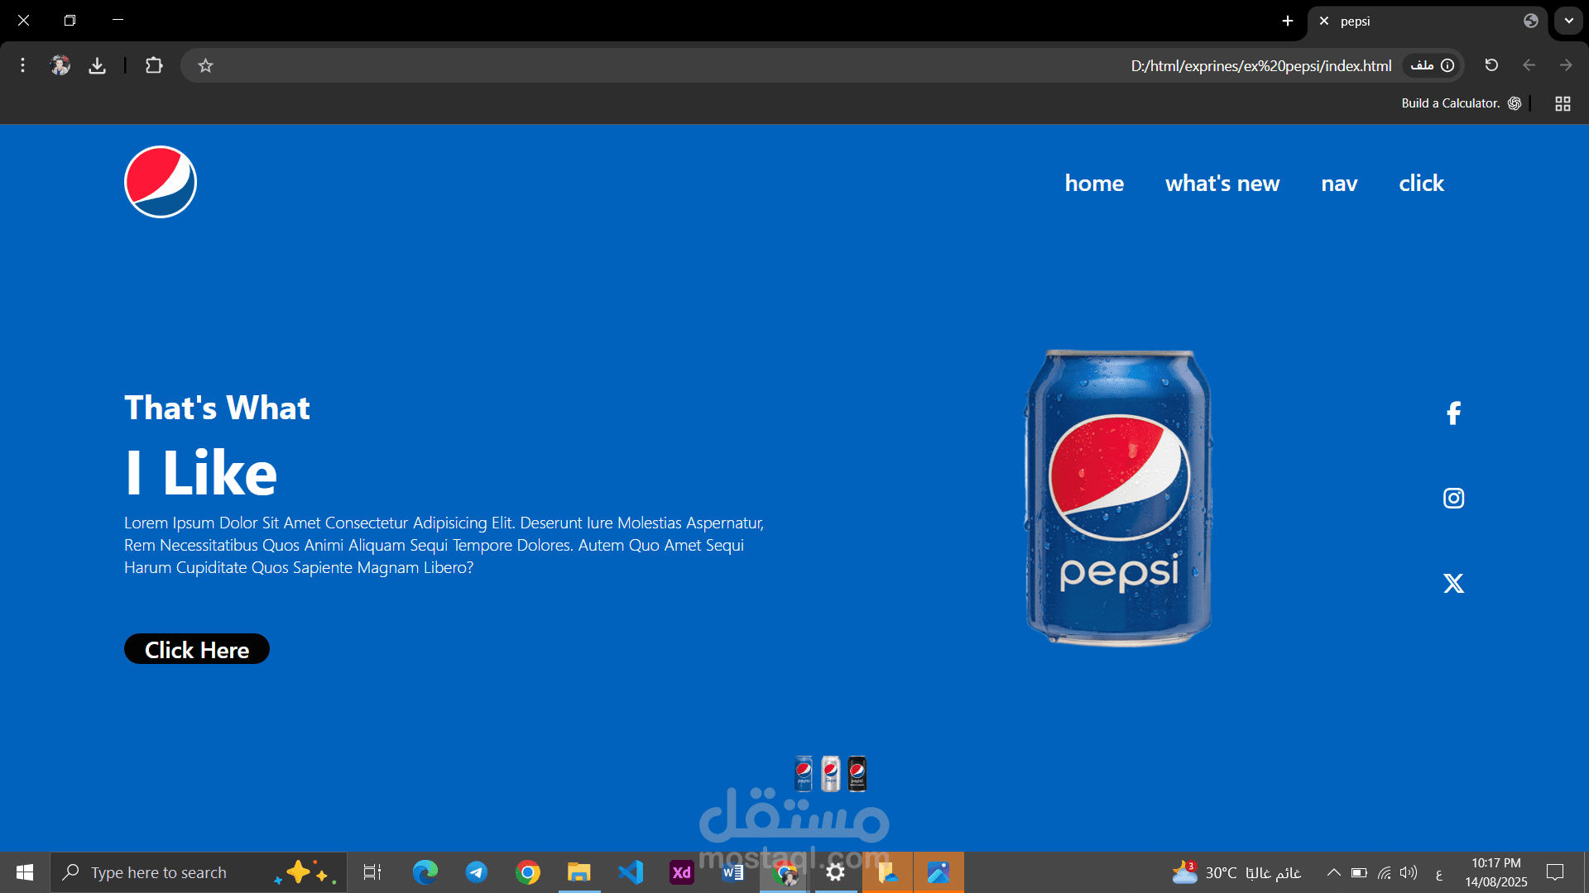Click the X (Twitter) social icon
This screenshot has height=893, width=1589.
point(1453,583)
